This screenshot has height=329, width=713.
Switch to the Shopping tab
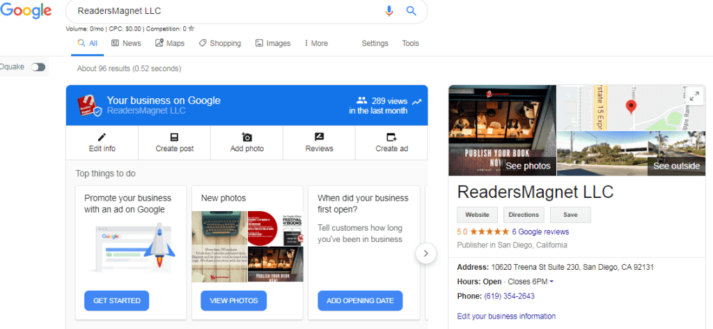point(220,43)
